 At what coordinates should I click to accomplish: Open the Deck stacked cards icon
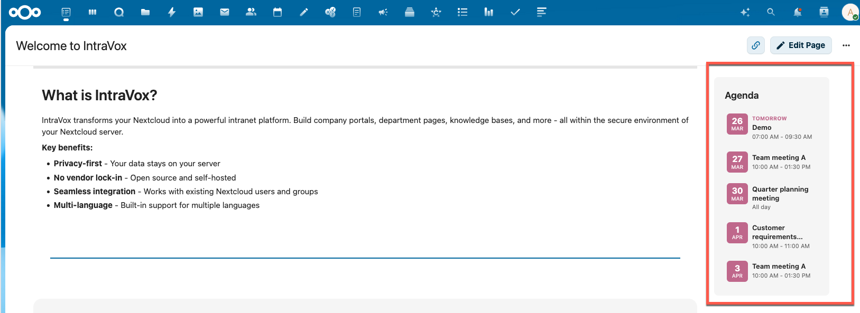pyautogui.click(x=410, y=12)
